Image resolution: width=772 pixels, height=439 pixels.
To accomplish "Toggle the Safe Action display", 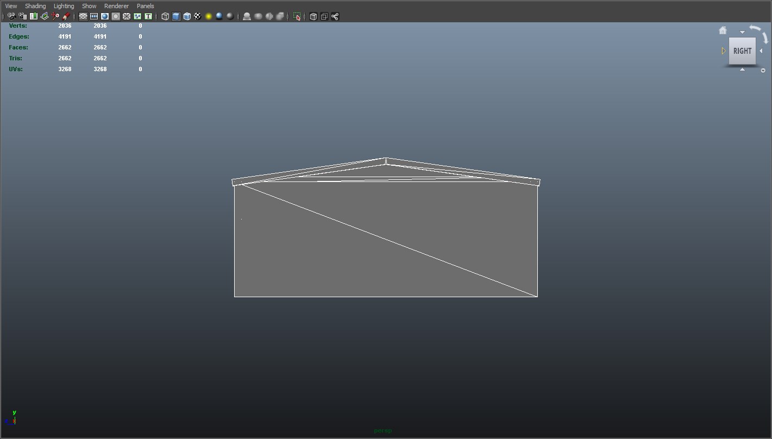I will click(x=137, y=16).
